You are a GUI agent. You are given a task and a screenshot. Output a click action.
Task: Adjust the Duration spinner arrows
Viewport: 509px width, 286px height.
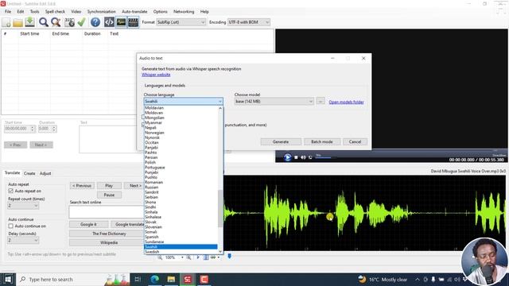click(54, 129)
